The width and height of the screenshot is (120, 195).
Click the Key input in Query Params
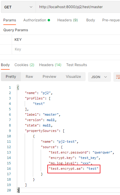[x=66, y=49]
